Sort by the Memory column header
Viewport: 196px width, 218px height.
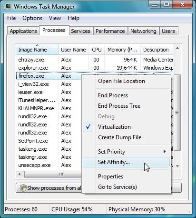tap(122, 50)
